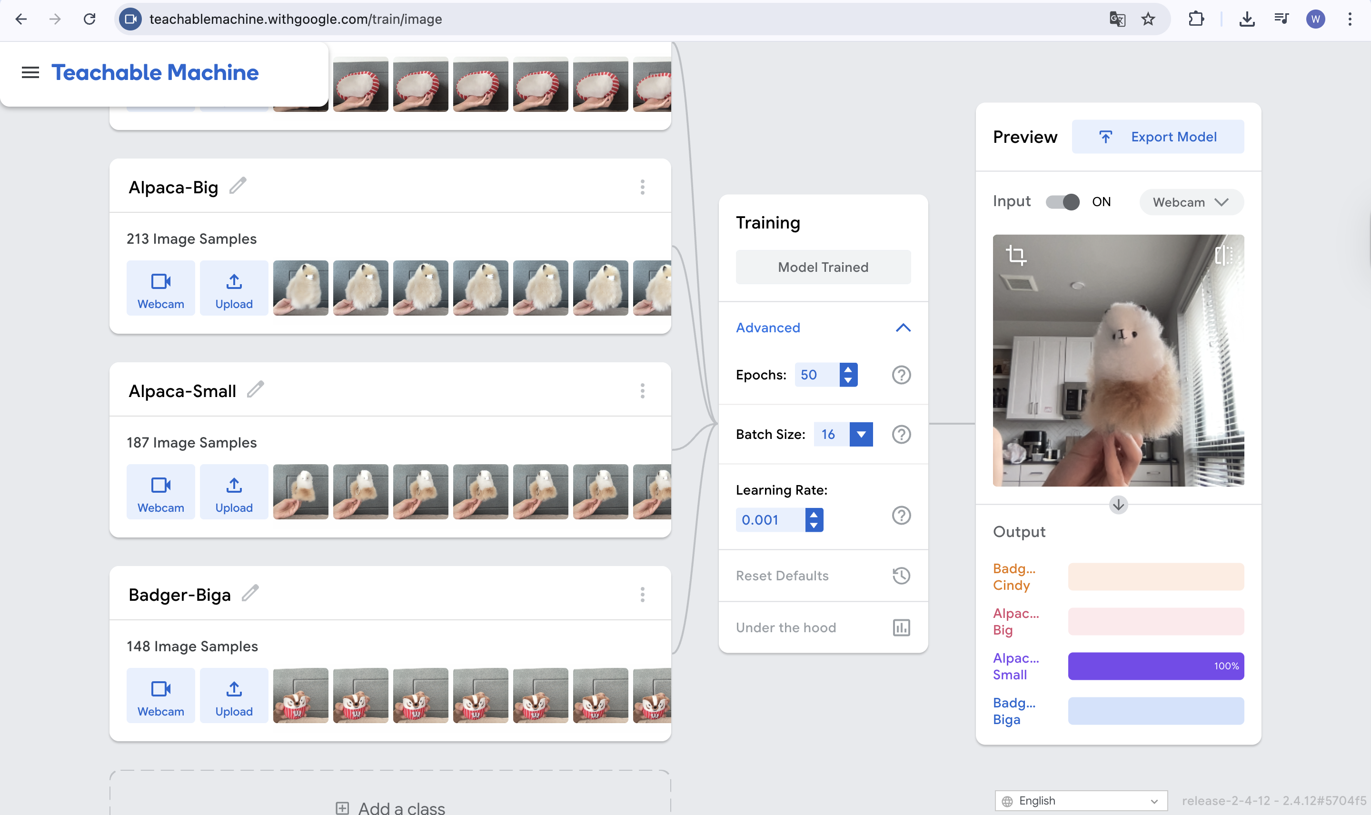Click Reset Defaults in Training panel

(x=782, y=576)
